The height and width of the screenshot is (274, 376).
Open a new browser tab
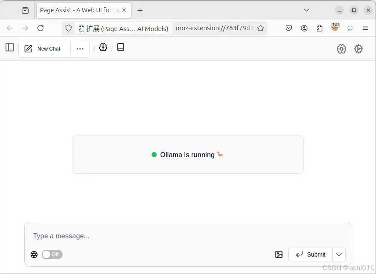[x=140, y=10]
